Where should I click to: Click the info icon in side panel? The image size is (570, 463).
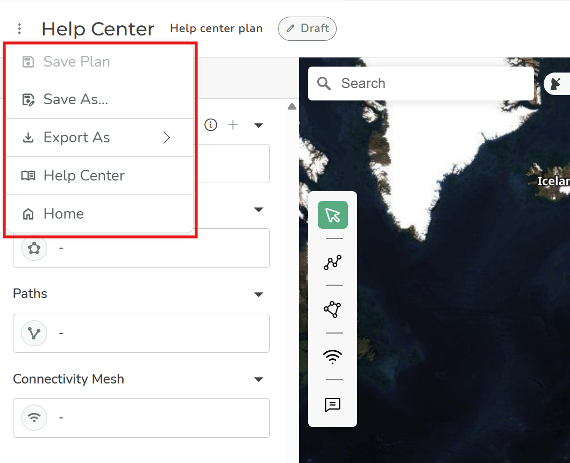211,125
